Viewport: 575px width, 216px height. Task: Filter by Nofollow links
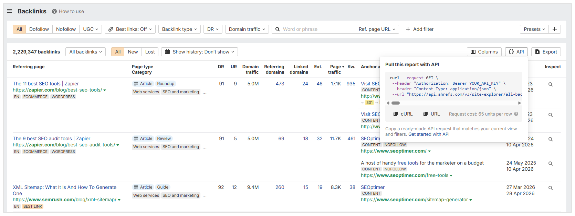coord(66,29)
